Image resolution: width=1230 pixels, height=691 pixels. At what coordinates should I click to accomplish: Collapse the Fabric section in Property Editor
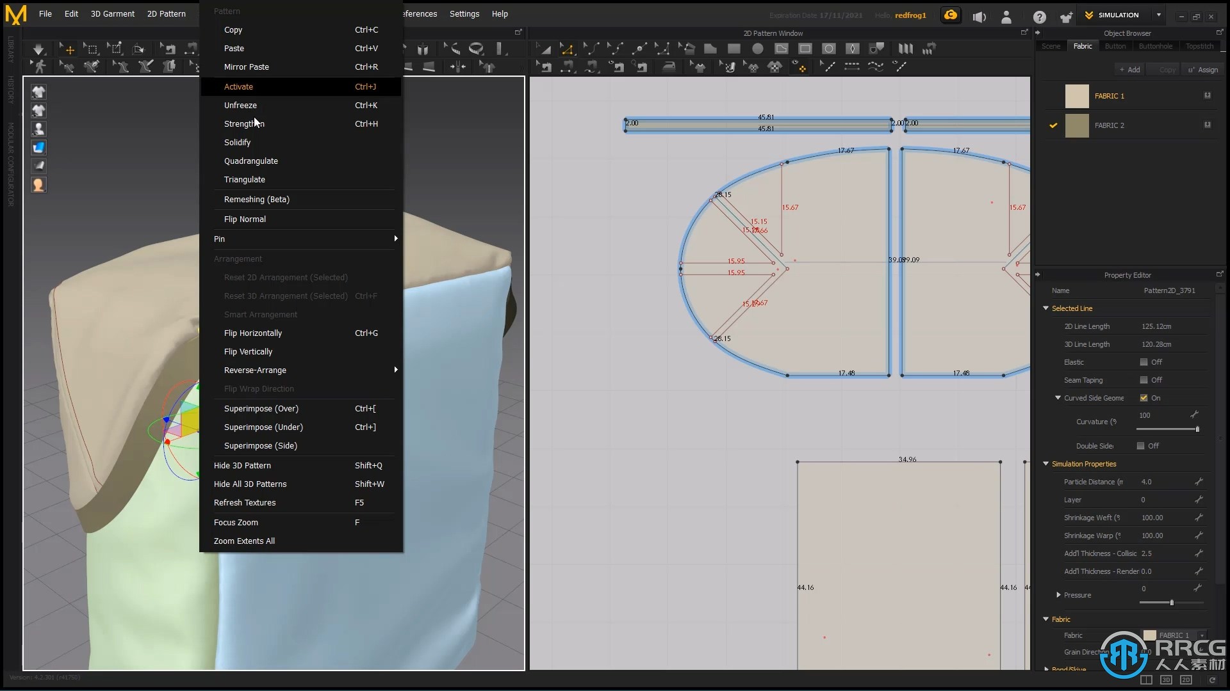1045,619
